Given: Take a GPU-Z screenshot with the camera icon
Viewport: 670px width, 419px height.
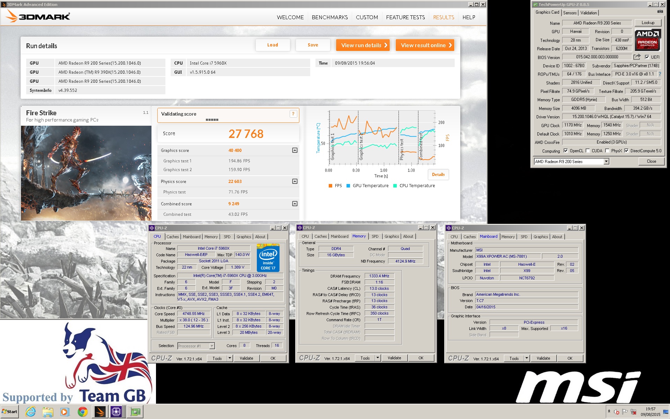Looking at the screenshot, I should 660,12.
